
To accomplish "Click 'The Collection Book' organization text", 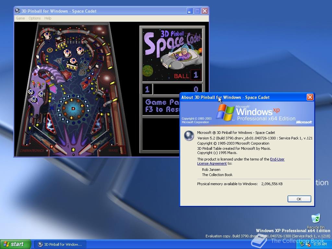I will pos(217,175).
